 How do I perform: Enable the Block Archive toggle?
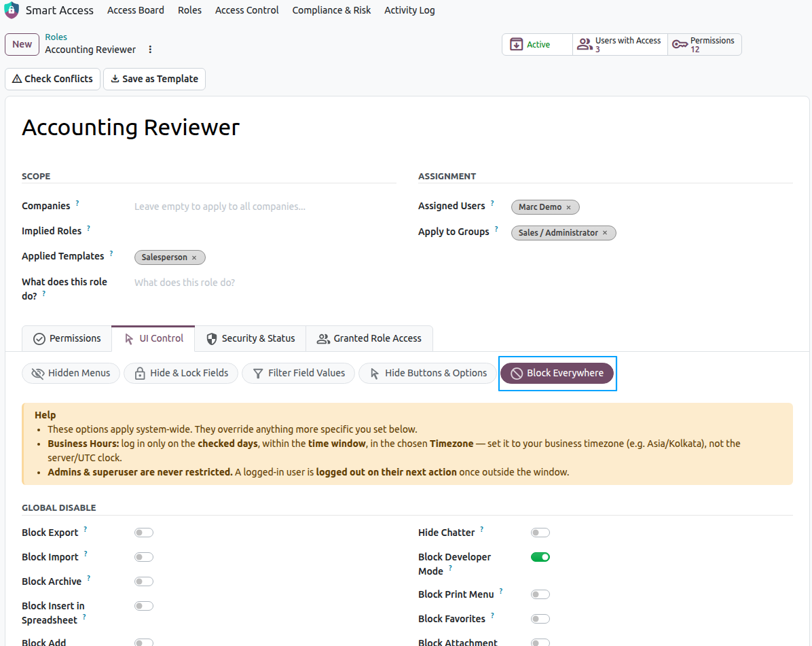tap(144, 581)
